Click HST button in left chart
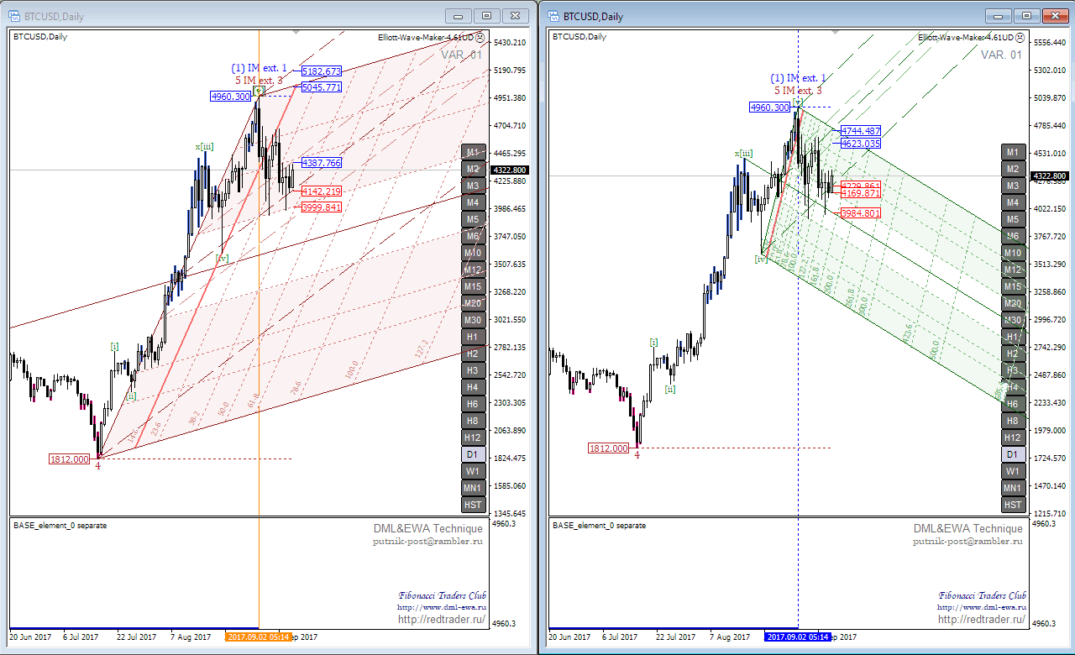 (x=473, y=505)
